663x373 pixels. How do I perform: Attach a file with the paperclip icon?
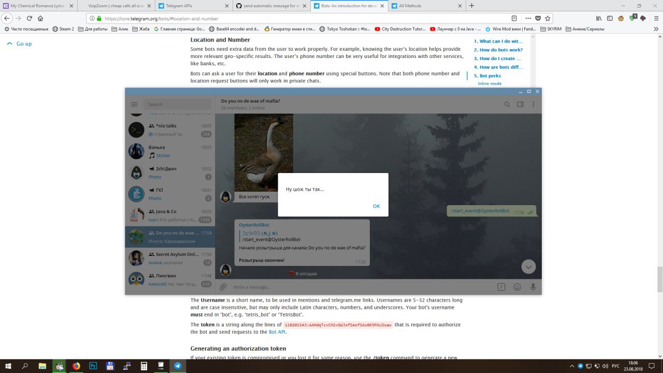click(x=223, y=286)
